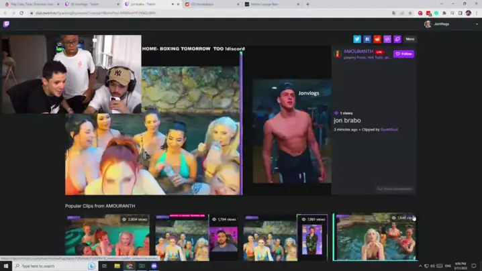
Task: Click the taskbar clock and date
Action: coord(461,266)
